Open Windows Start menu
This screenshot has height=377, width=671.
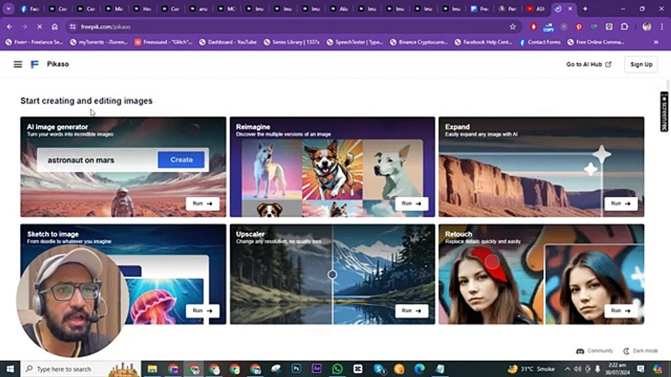9,369
